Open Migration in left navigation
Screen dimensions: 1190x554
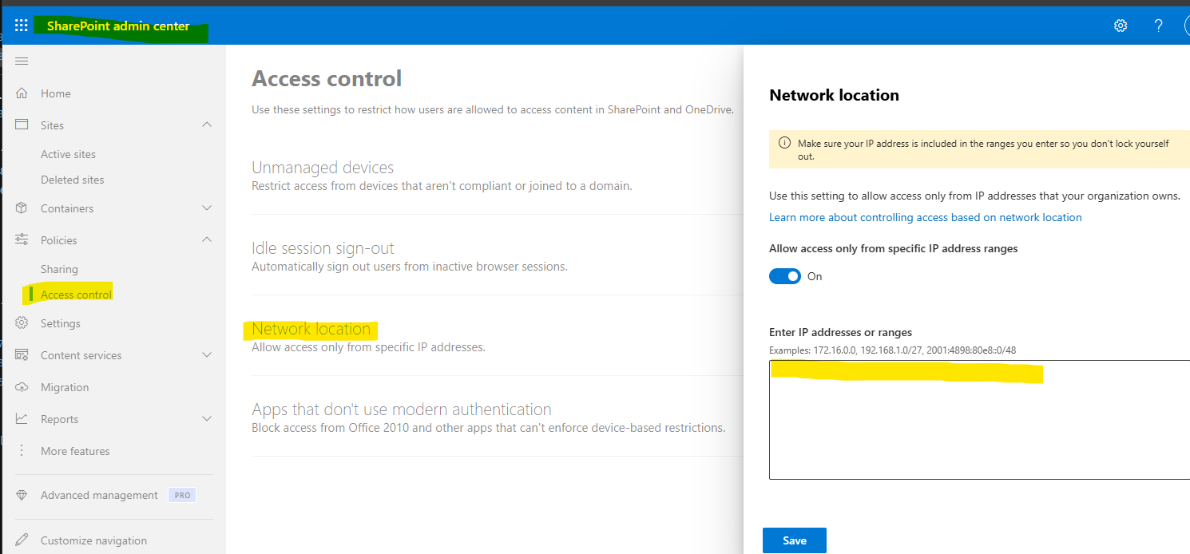pos(65,387)
